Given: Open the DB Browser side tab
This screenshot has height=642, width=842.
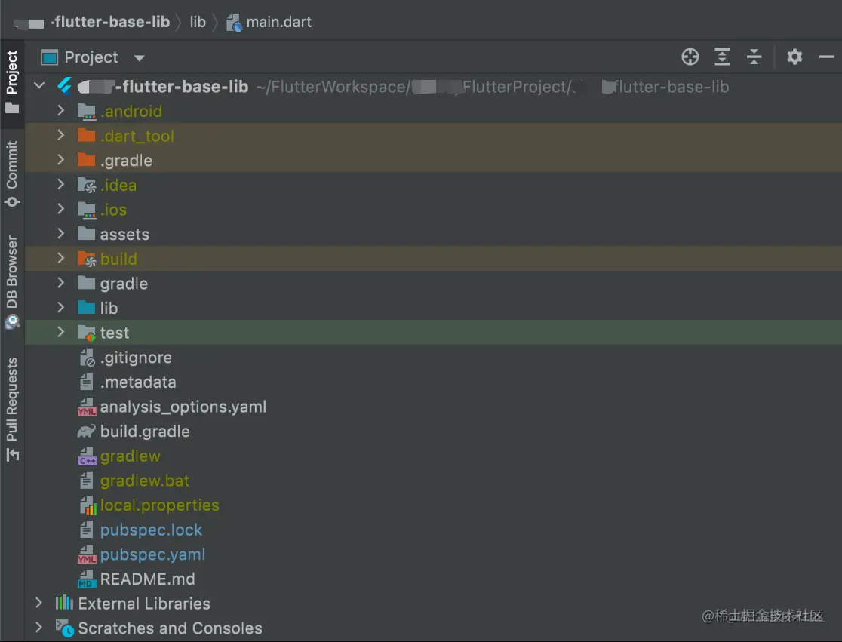Looking at the screenshot, I should coord(12,281).
